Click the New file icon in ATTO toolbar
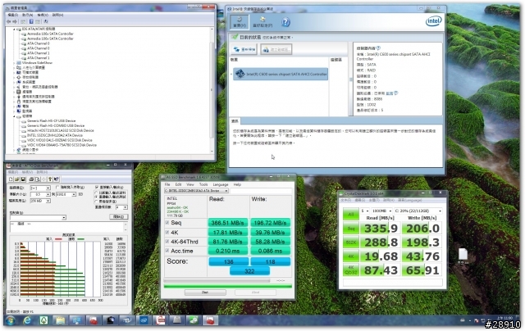This screenshot has width=525, height=331. pos(11,179)
